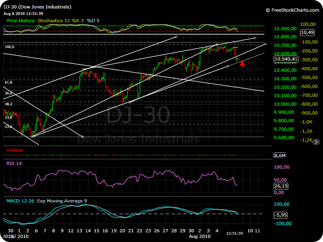Viewport: 323px width, 242px height.
Task: Click the stochastic value box 10,49
Action: pos(307,32)
